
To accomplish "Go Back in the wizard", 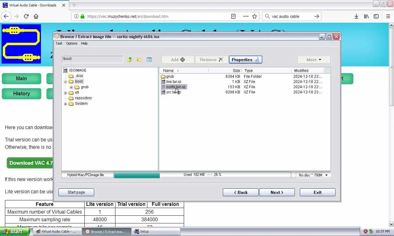I will (241, 192).
